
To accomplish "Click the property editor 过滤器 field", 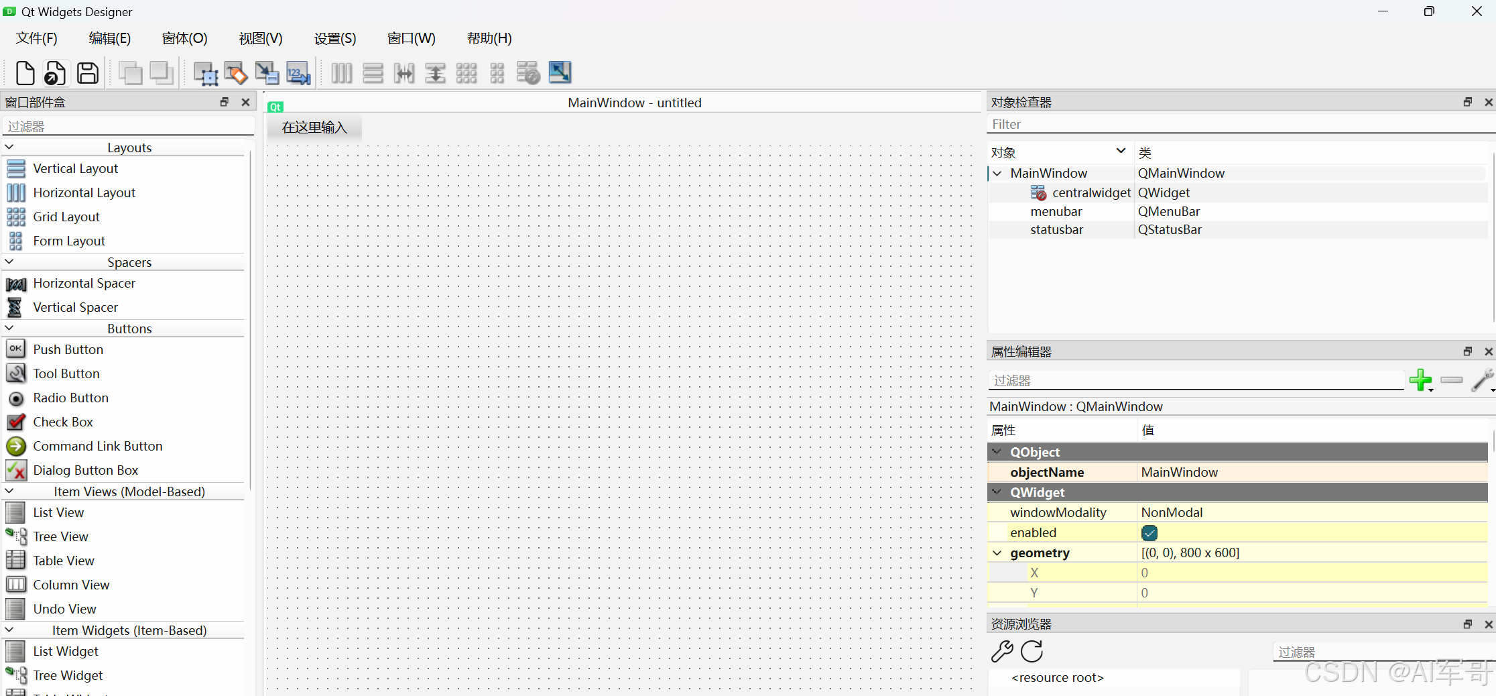I will pos(1196,380).
